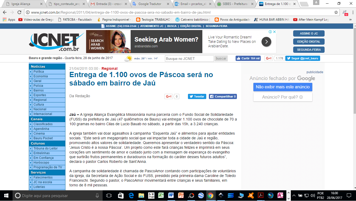Open Word from the taskbar

[171, 196]
